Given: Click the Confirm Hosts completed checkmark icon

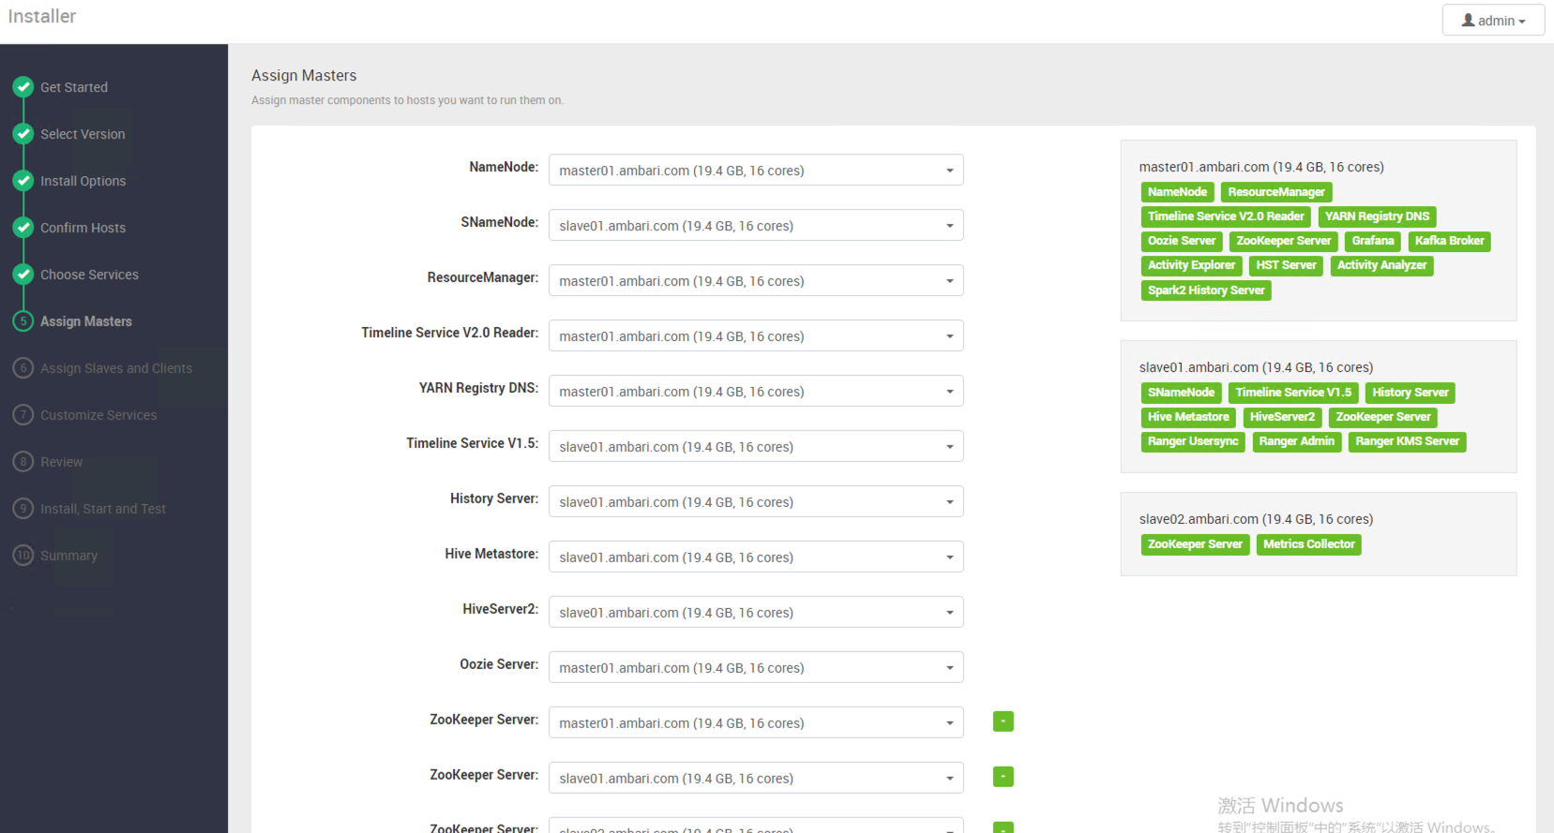Looking at the screenshot, I should pyautogui.click(x=23, y=228).
